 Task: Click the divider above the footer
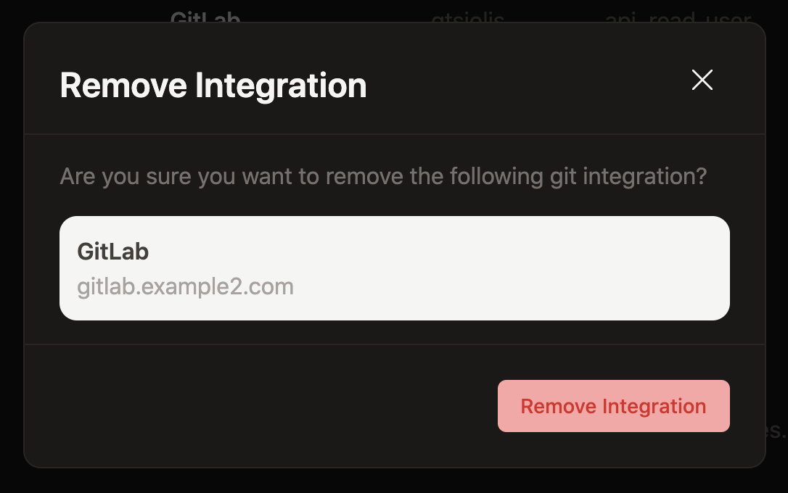(x=395, y=345)
